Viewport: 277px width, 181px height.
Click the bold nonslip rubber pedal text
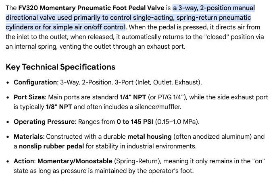(x=51, y=146)
